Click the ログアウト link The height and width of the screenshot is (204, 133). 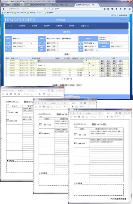122,19
